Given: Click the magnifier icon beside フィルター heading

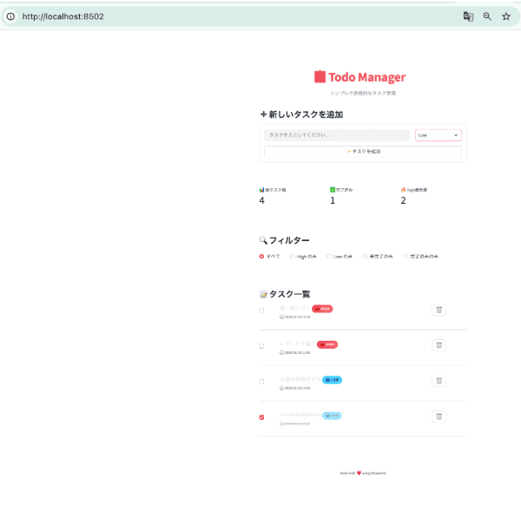Looking at the screenshot, I should click(263, 240).
